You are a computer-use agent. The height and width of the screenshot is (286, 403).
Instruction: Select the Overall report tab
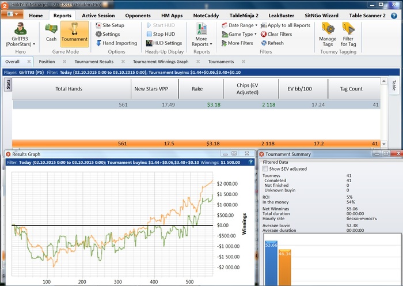(x=12, y=62)
